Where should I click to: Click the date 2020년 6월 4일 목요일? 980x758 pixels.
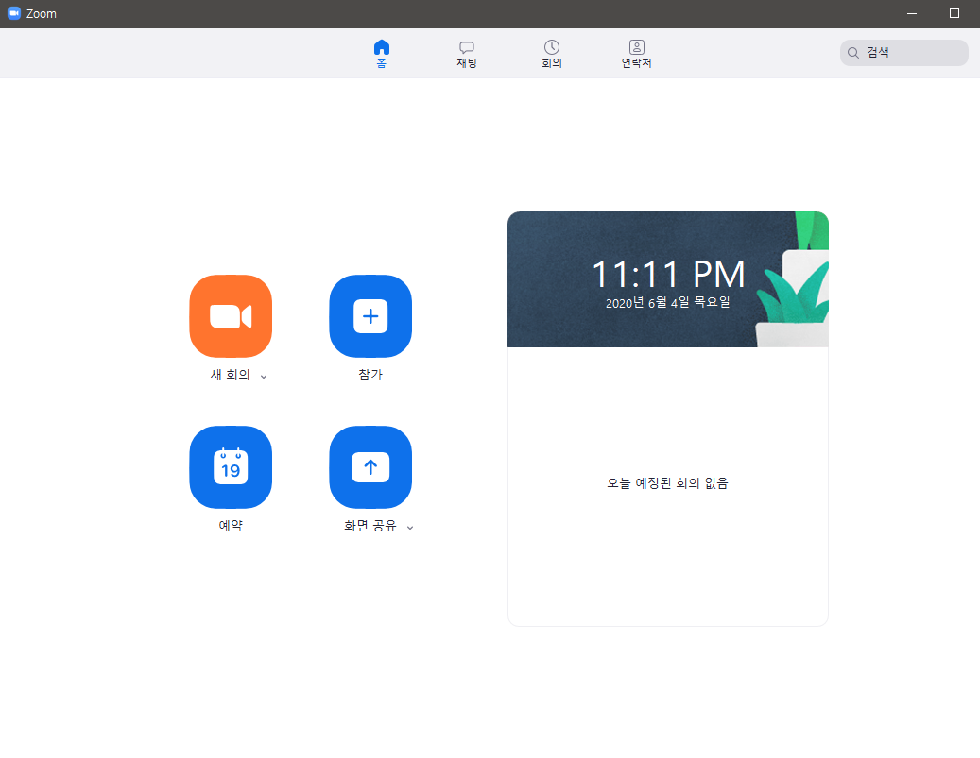pos(667,303)
